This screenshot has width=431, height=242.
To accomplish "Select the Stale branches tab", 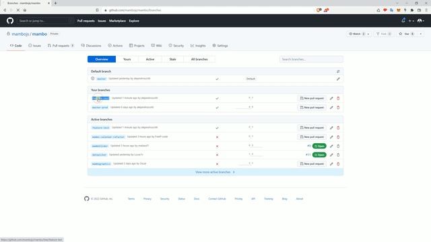I will [172, 59].
